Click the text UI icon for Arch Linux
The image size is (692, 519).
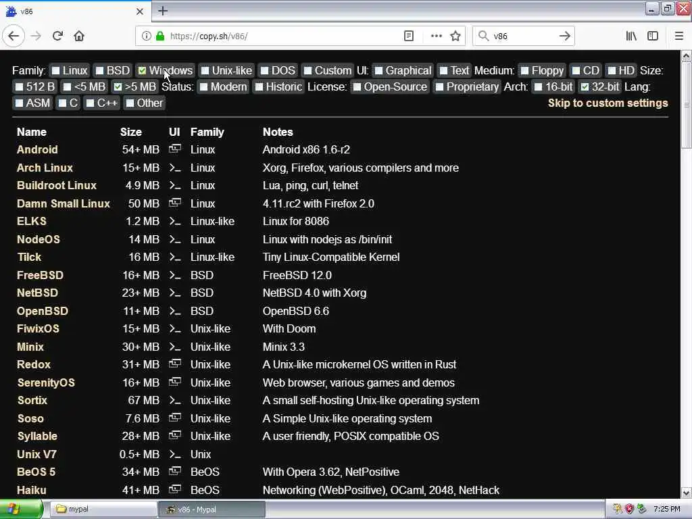pyautogui.click(x=175, y=168)
